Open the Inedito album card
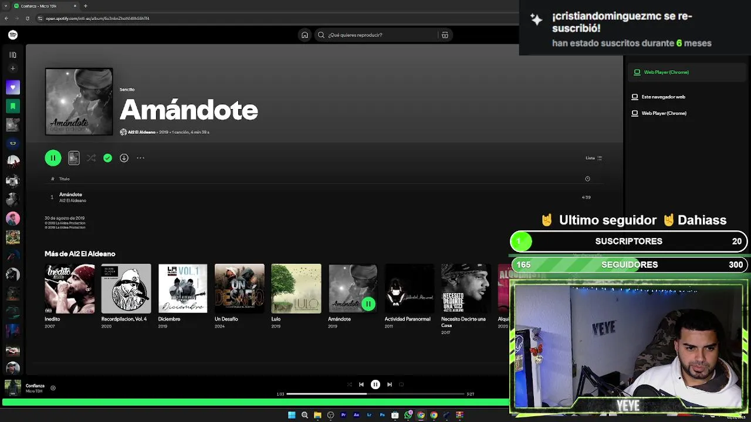 pos(69,296)
